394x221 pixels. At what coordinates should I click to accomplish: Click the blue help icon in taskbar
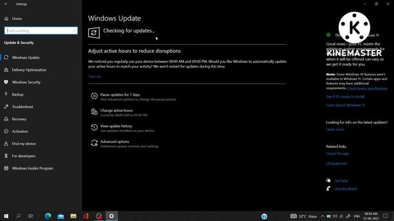pyautogui.click(x=264, y=216)
